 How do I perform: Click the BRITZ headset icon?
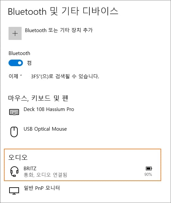click(14, 172)
